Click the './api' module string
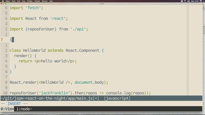 click(78, 29)
